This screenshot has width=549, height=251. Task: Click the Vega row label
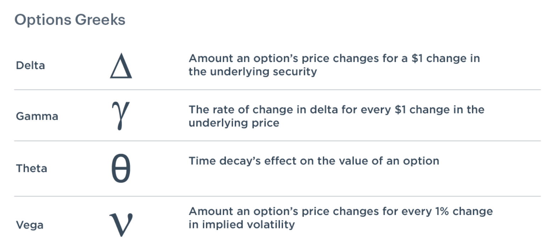(x=30, y=225)
